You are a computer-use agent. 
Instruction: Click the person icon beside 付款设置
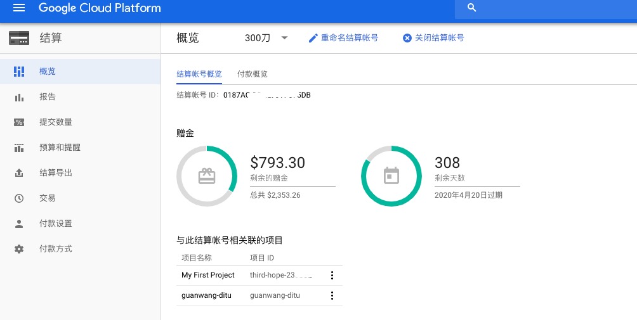tap(19, 224)
